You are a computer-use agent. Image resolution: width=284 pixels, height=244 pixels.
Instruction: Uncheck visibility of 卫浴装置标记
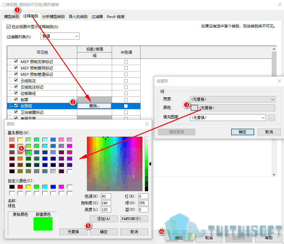[x=16, y=112]
